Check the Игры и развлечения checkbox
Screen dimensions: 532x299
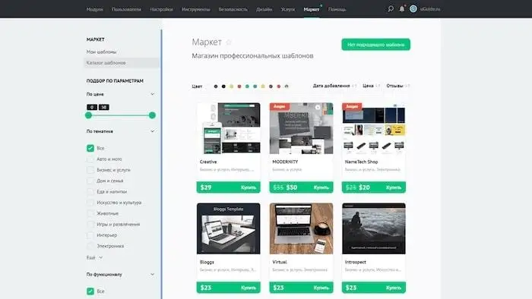[x=90, y=224]
